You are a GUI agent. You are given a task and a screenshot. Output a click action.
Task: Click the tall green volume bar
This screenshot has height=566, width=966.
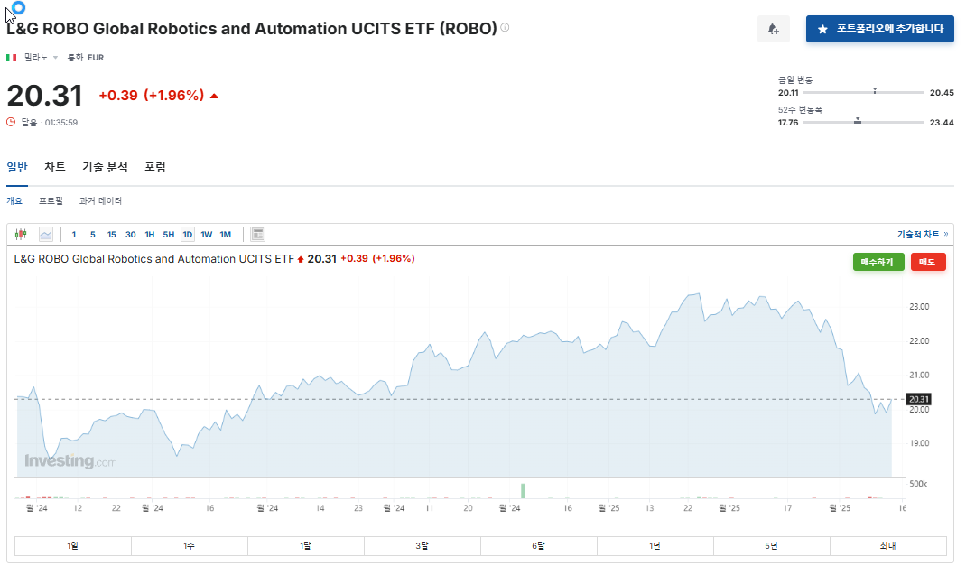(523, 491)
